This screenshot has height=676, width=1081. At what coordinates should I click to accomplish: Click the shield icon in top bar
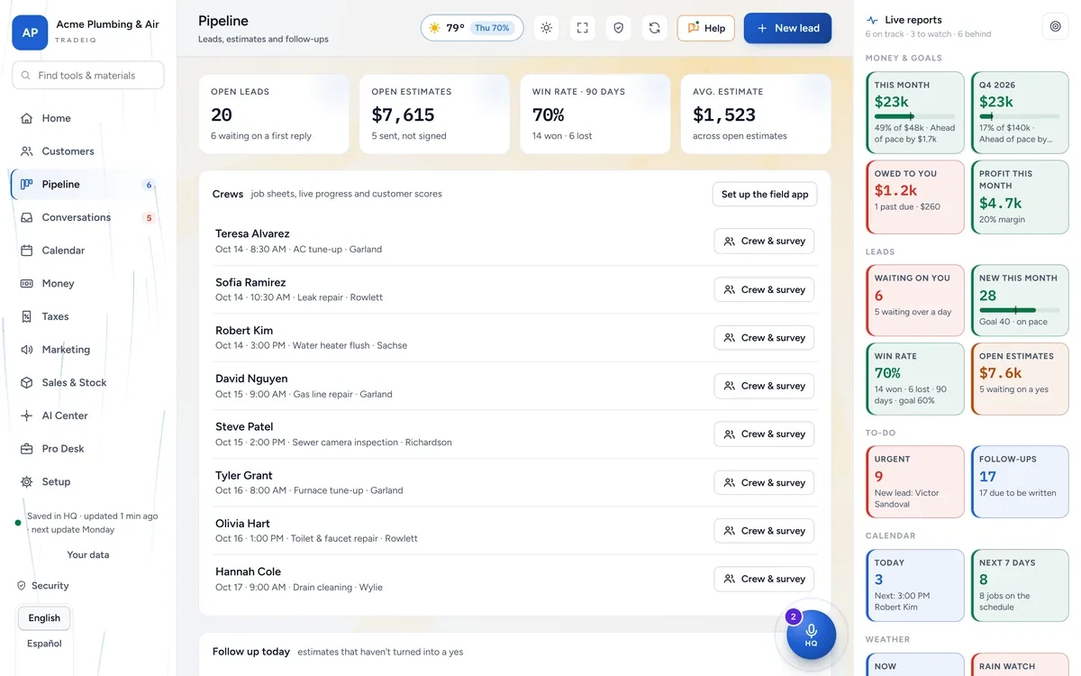coord(618,28)
